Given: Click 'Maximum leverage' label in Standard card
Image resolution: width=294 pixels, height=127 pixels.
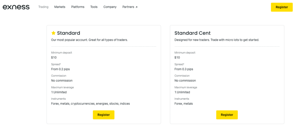Looking at the screenshot, I should [x=62, y=87].
